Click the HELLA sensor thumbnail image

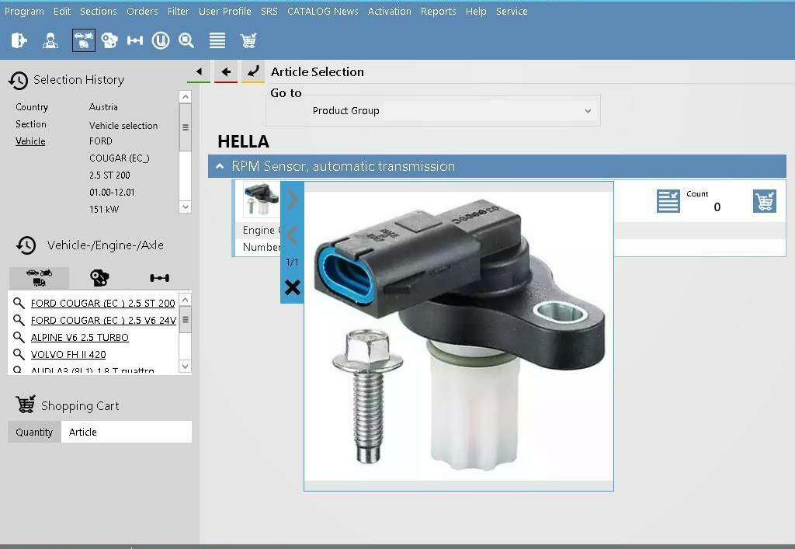tap(261, 200)
